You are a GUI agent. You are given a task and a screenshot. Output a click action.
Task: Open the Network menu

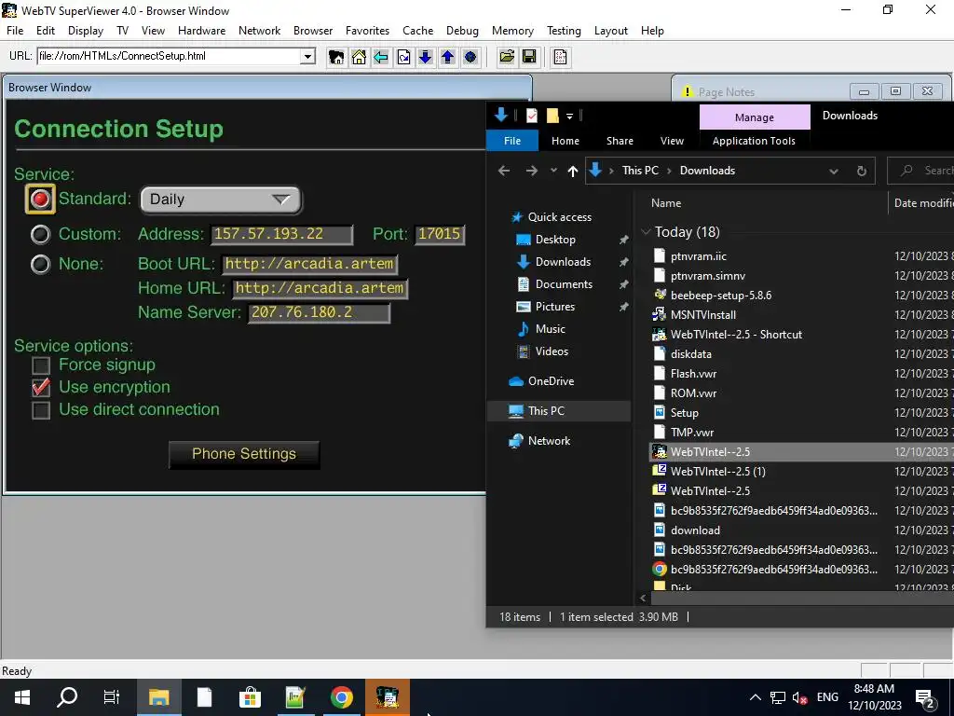(x=259, y=31)
